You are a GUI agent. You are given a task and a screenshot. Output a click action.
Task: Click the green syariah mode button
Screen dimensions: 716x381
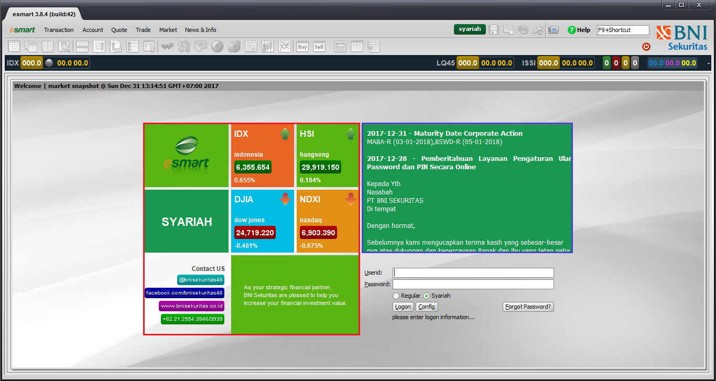(x=470, y=29)
